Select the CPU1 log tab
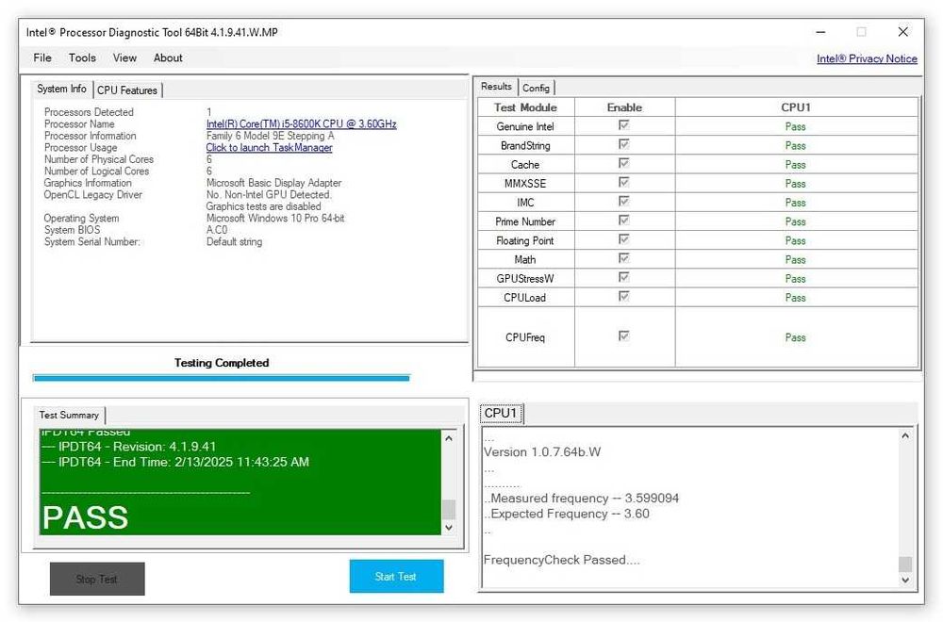Image resolution: width=943 pixels, height=622 pixels. tap(501, 414)
